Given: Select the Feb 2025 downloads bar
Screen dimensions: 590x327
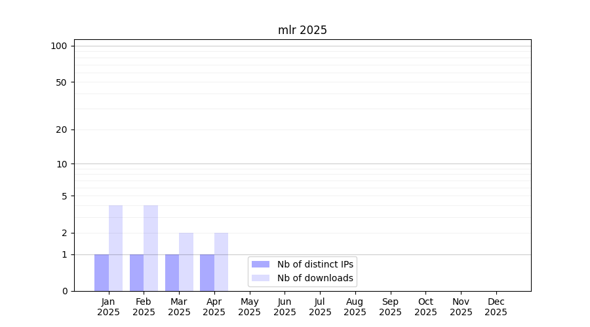Looking at the screenshot, I should (151, 249).
